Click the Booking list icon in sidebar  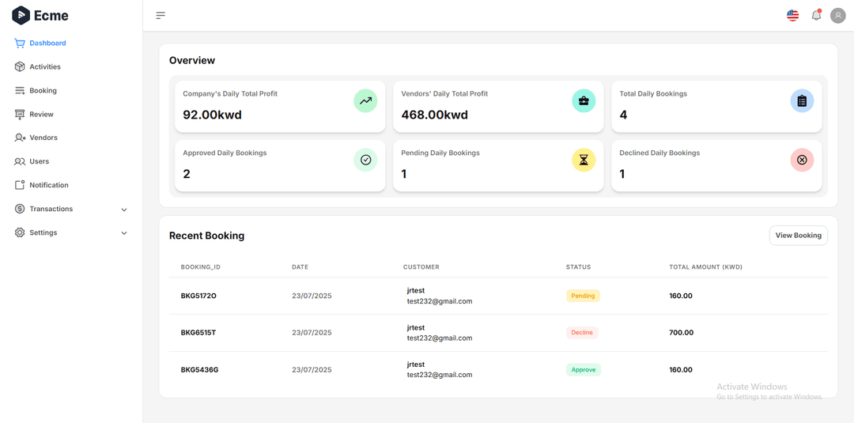tap(20, 90)
